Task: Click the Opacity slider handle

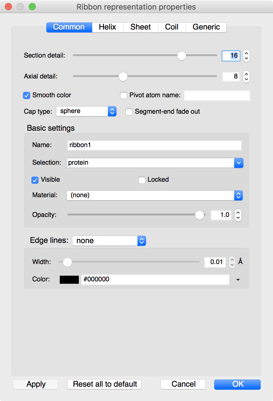Action: [200, 215]
